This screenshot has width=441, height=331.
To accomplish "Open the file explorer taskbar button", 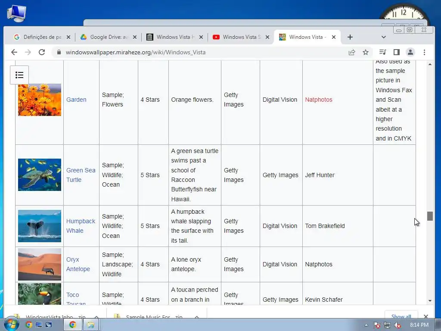I will [x=90, y=325].
